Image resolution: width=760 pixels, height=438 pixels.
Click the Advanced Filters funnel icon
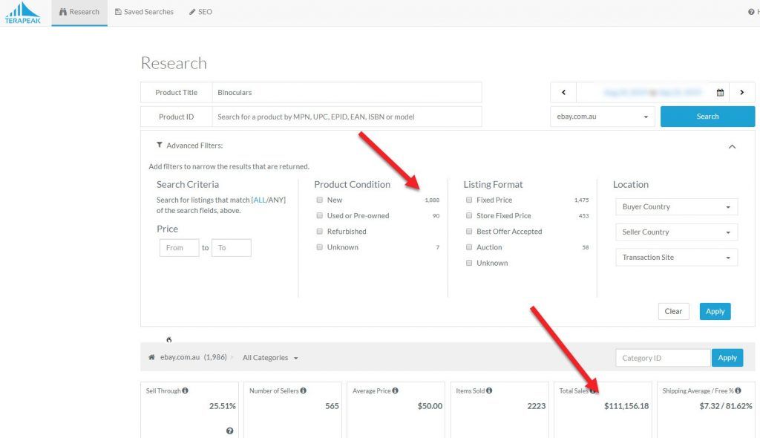point(159,145)
